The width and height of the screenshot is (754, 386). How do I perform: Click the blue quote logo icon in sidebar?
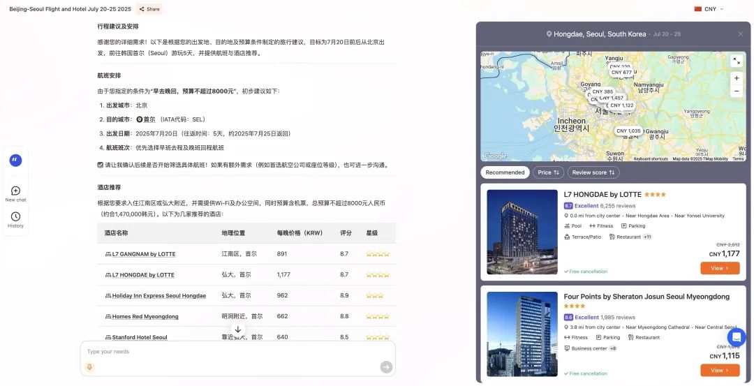coord(15,160)
